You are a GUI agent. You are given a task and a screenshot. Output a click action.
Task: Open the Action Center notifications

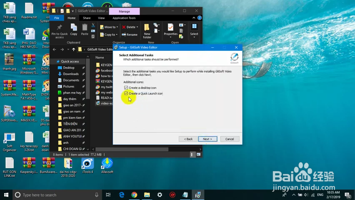[x=347, y=195]
